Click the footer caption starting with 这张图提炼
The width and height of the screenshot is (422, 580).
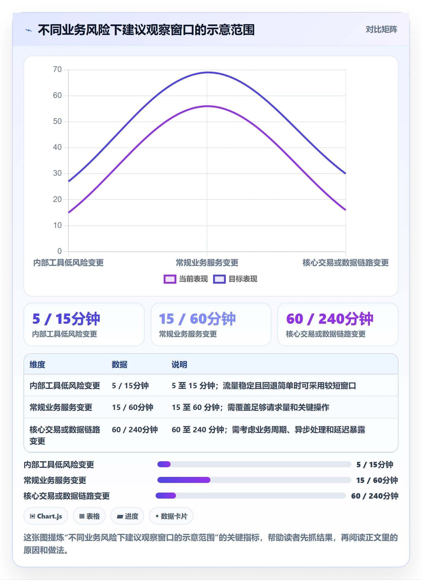click(211, 544)
